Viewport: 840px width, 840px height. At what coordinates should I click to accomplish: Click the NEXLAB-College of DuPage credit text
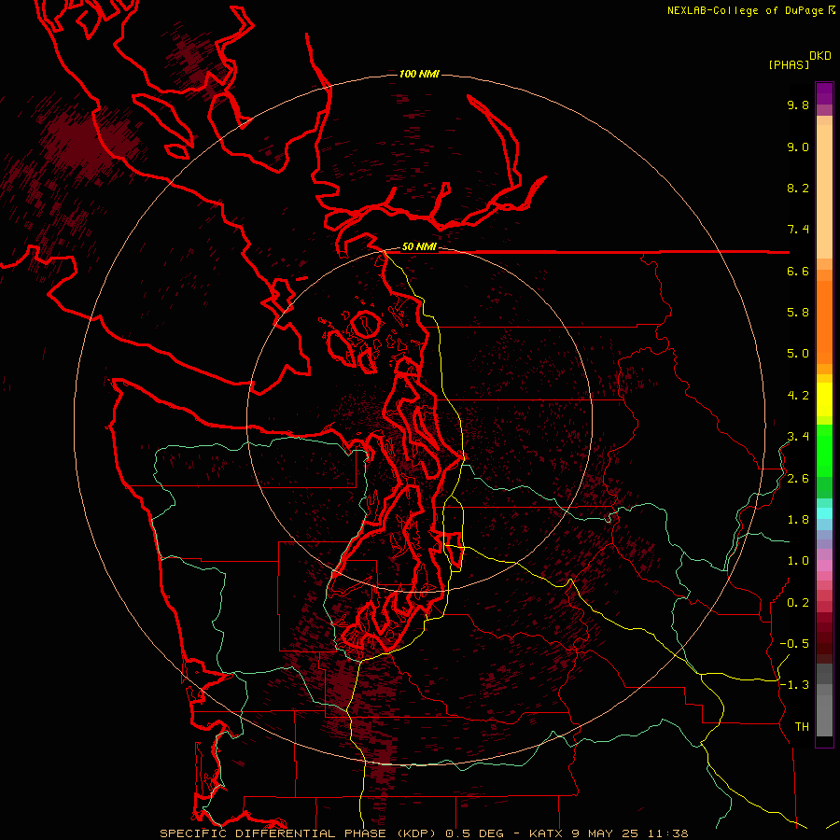(745, 10)
